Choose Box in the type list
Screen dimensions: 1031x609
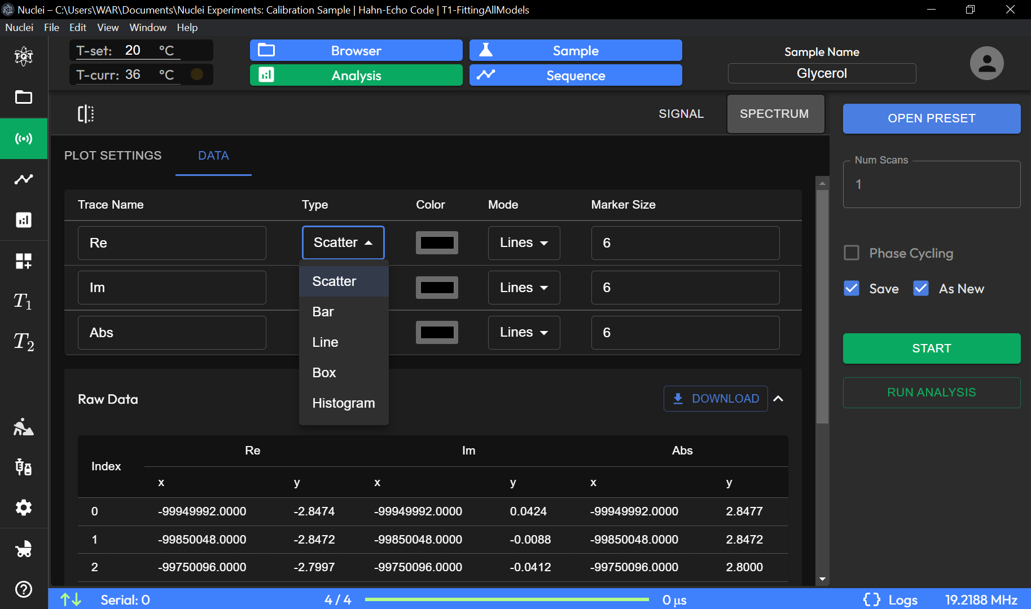[x=344, y=373]
